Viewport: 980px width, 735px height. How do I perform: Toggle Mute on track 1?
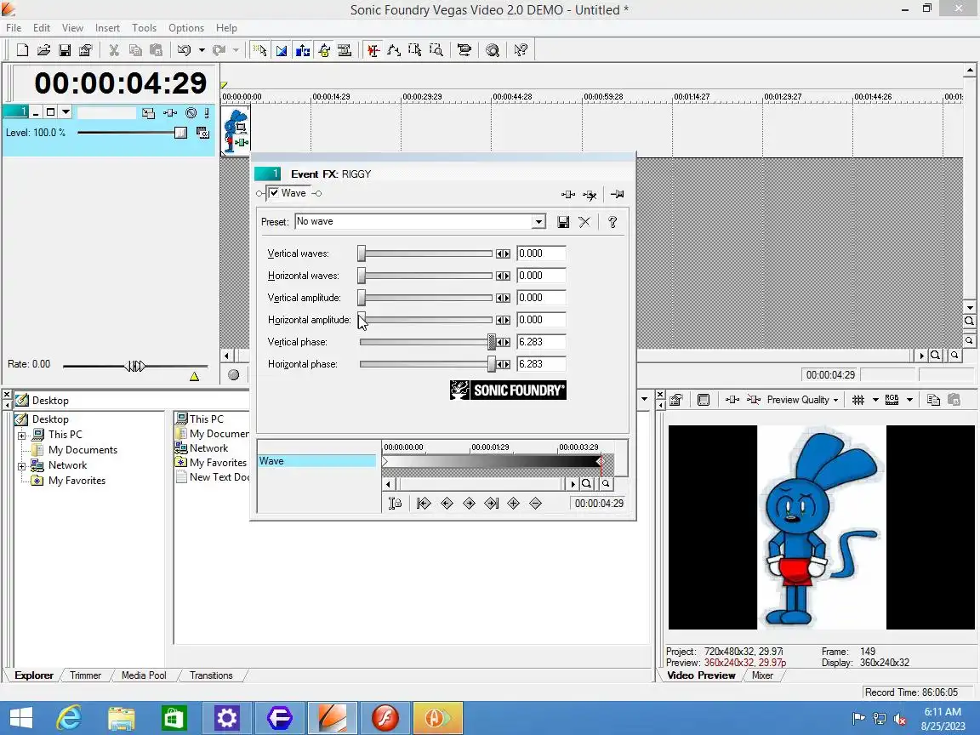(x=191, y=112)
